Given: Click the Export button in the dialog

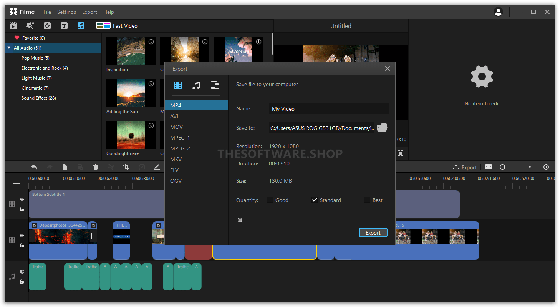Looking at the screenshot, I should 373,232.
